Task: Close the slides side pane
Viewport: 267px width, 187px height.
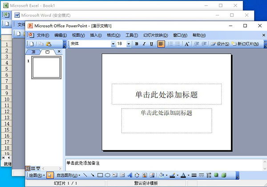Action: click(59, 51)
